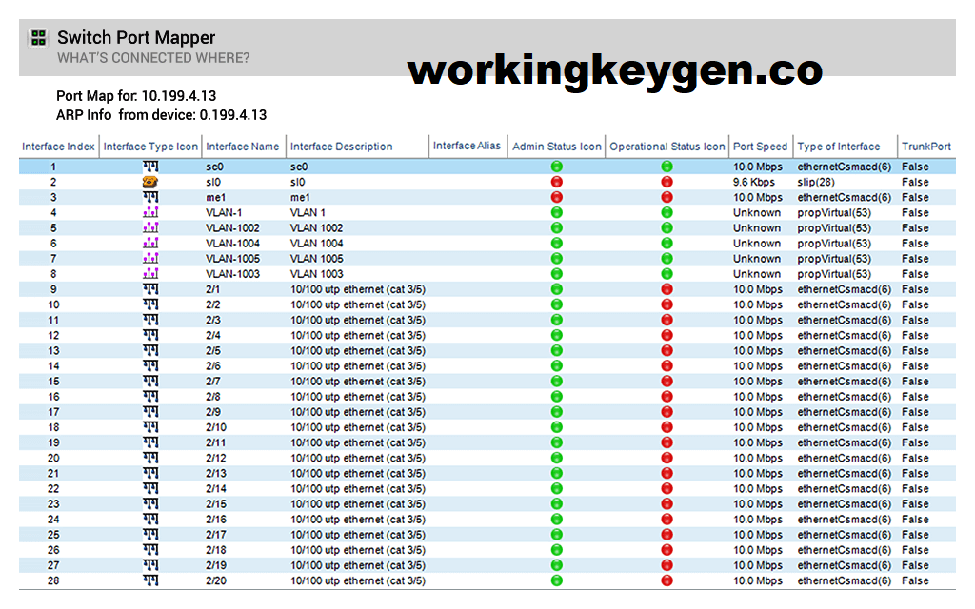Click the VLAN-1005 interface type icon

[x=150, y=258]
